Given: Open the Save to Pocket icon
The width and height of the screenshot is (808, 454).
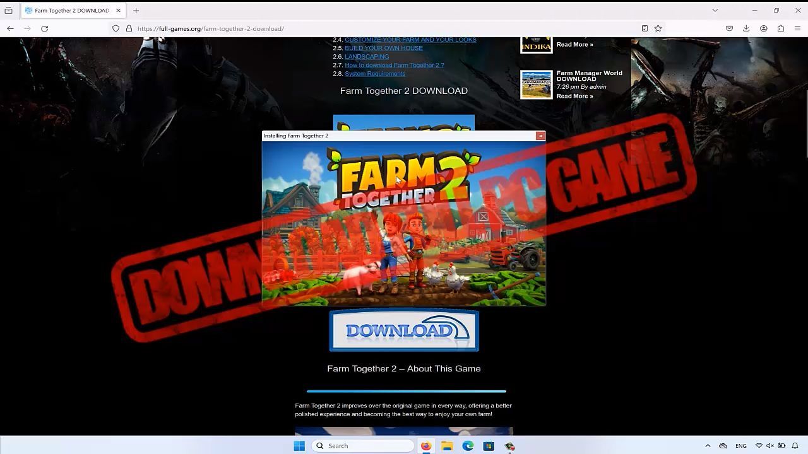Looking at the screenshot, I should click(x=729, y=28).
